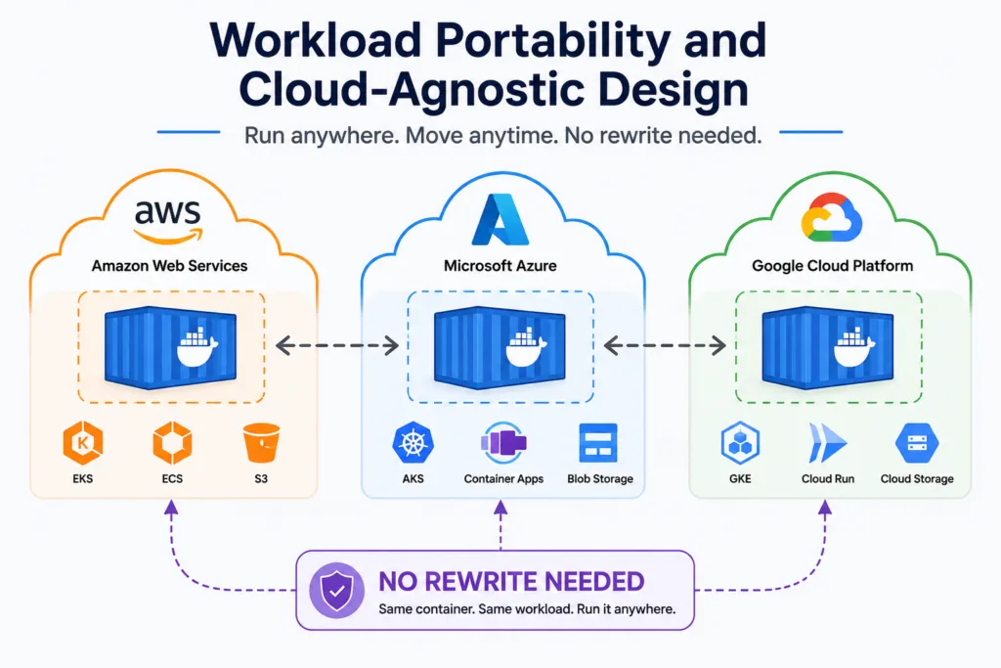Click the Docker container in AWS box

click(170, 347)
